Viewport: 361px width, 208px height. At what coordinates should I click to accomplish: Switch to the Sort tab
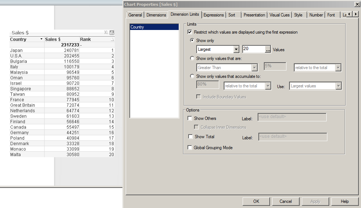(x=232, y=15)
